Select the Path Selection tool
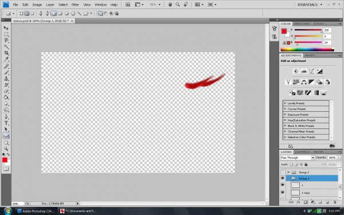This screenshot has width=344, height=215. [x=6, y=129]
